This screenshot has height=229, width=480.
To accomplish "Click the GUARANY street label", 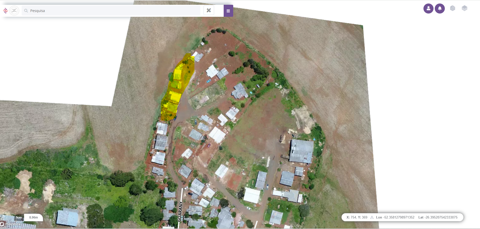I will point(180,211).
